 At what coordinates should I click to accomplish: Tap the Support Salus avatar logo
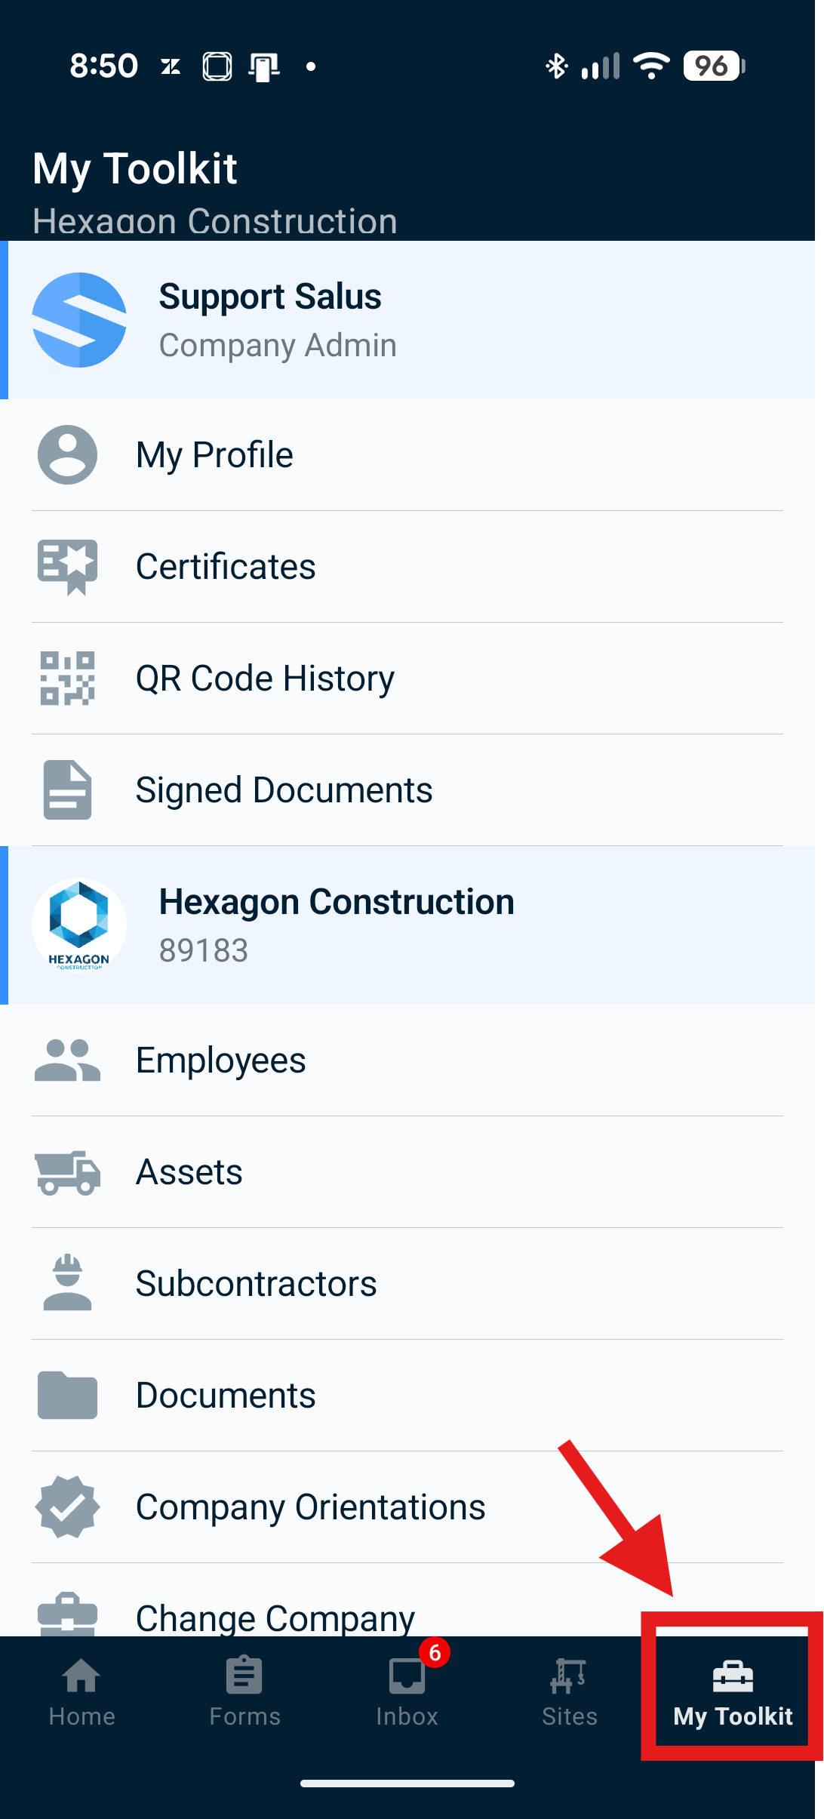coord(79,320)
